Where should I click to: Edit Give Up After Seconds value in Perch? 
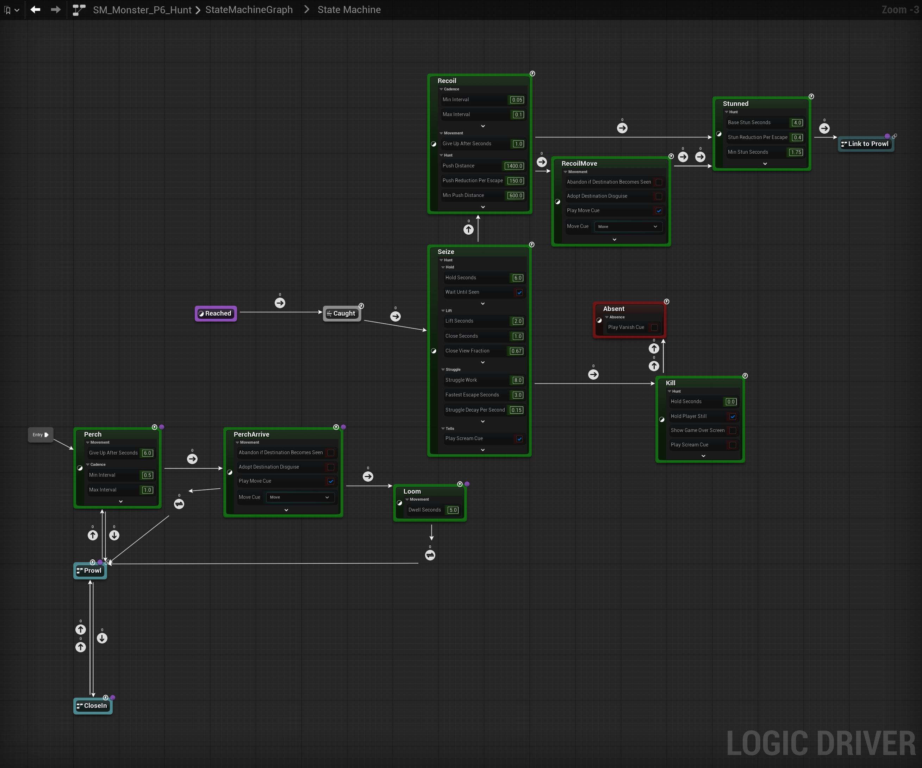tap(148, 453)
